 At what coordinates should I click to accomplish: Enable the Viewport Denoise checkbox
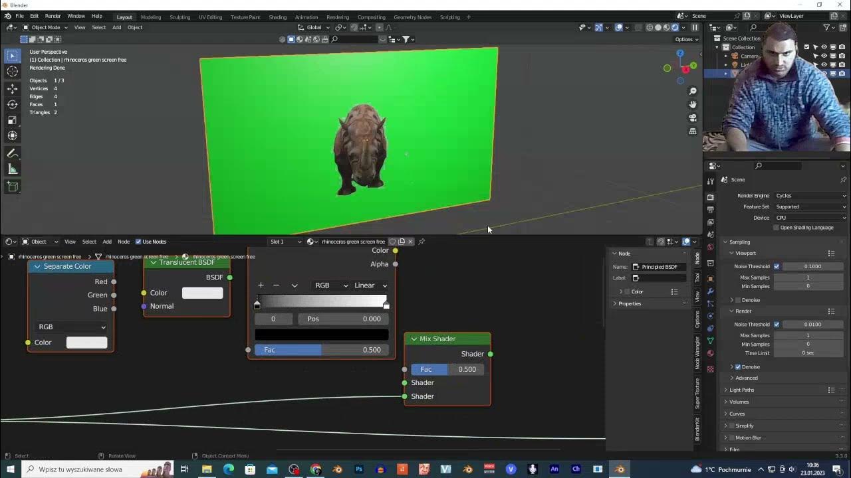coord(738,300)
